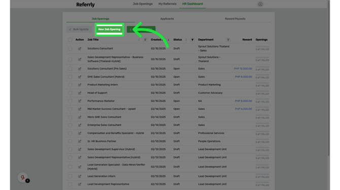Click the round g. badge with notification
The height and width of the screenshot is (190, 340).
[x=23, y=177]
